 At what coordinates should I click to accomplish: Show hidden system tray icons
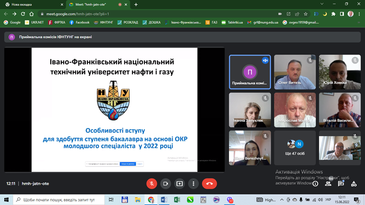(282, 200)
